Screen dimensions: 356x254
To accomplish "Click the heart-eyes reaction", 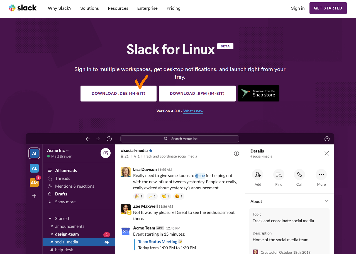I will (x=179, y=196).
